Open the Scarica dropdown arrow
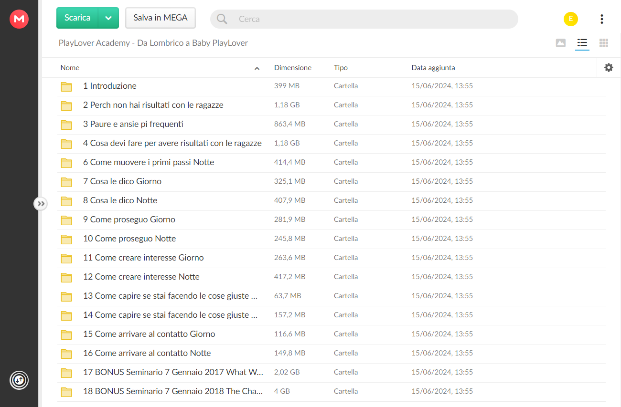The width and height of the screenshot is (621, 407). pos(108,18)
